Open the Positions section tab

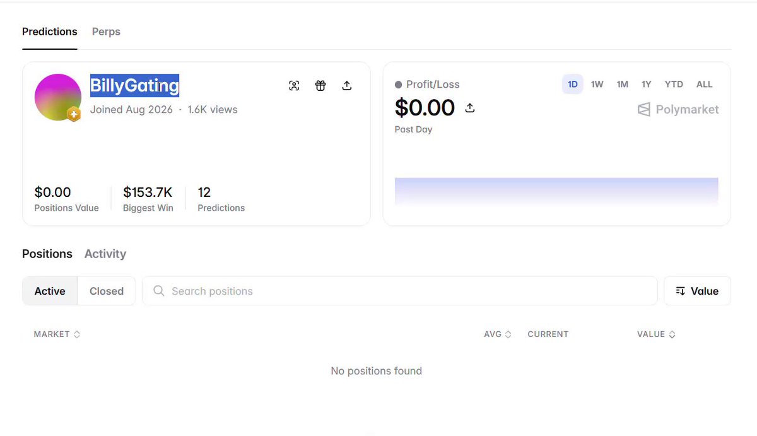(x=47, y=254)
